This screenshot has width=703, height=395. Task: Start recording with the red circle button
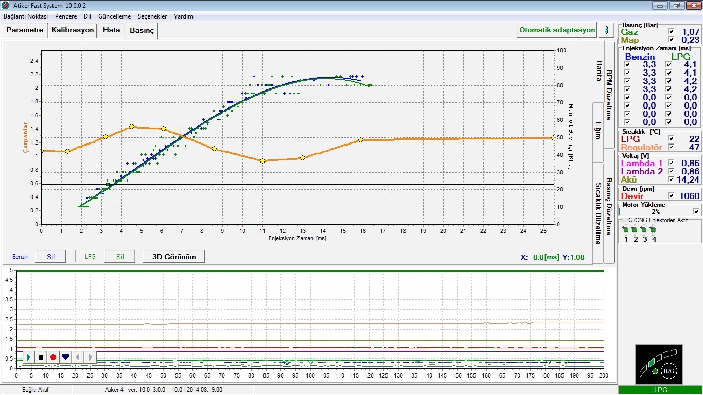point(53,357)
